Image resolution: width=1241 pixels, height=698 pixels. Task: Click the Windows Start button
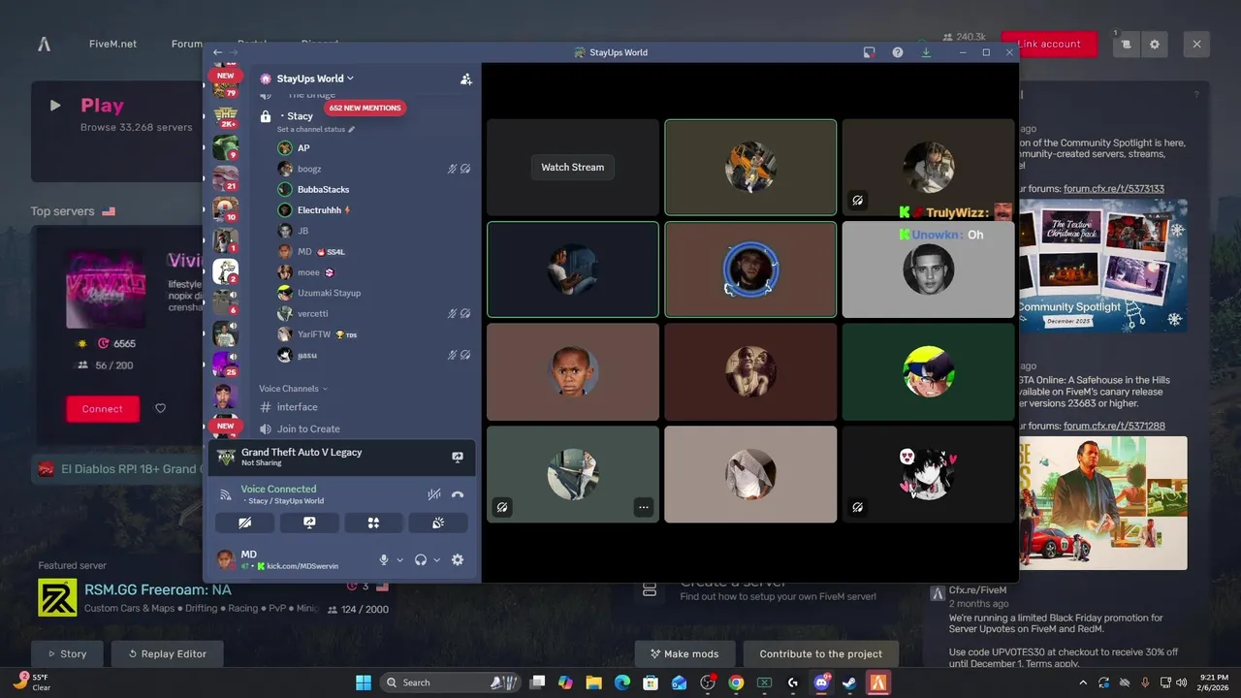coord(364,682)
